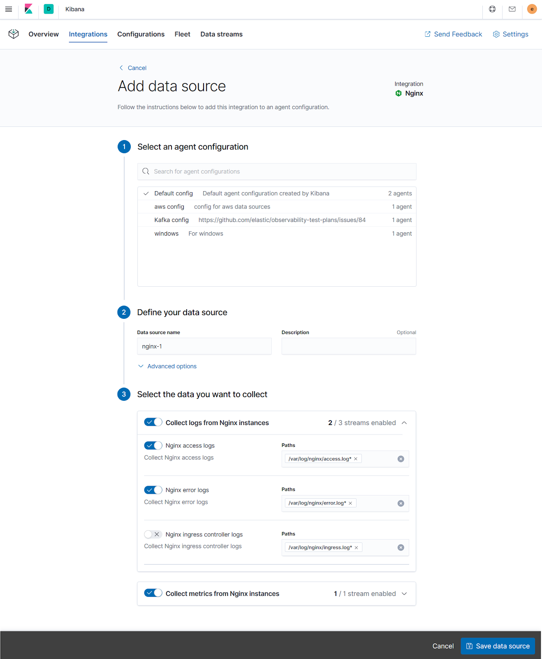Screen dimensions: 542x659
Task: Disable the Nginx access logs toggle
Action: click(153, 445)
